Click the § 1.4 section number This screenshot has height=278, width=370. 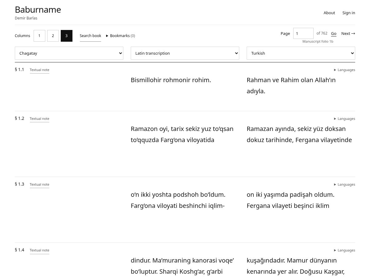19,250
